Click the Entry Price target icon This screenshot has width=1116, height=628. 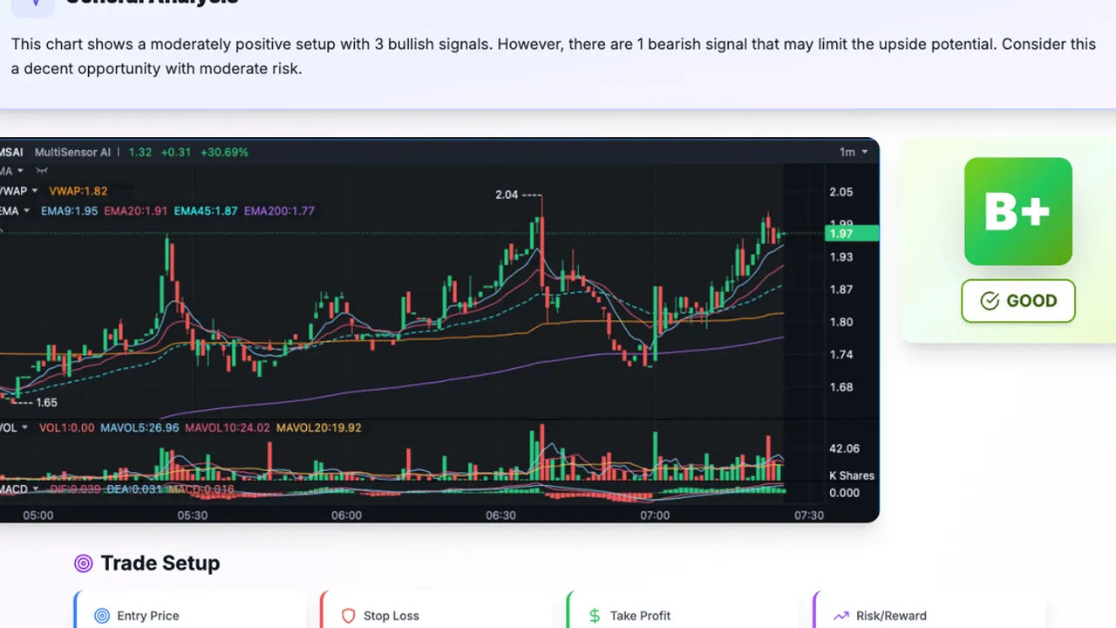click(x=102, y=616)
